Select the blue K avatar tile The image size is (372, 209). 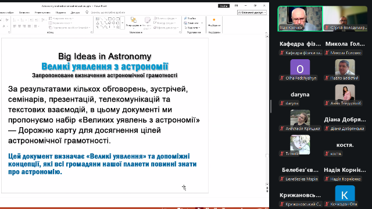[x=345, y=194]
